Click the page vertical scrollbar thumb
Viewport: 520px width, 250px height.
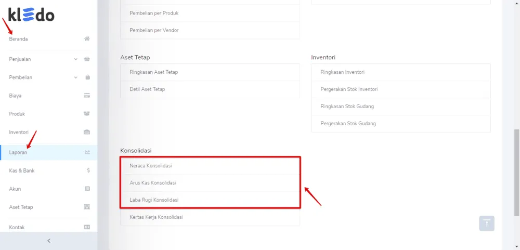coord(517,173)
